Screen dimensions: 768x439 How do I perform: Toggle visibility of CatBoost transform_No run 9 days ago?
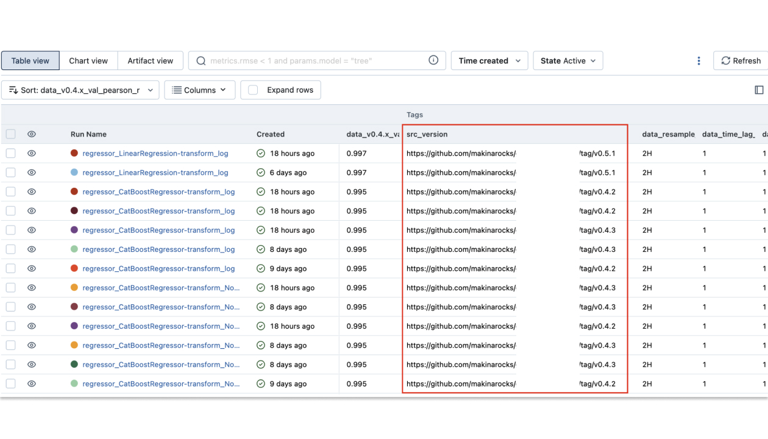32,384
